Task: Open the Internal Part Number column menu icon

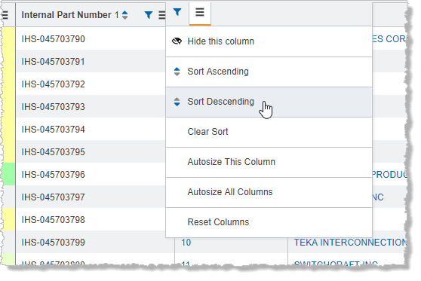Action: [162, 15]
